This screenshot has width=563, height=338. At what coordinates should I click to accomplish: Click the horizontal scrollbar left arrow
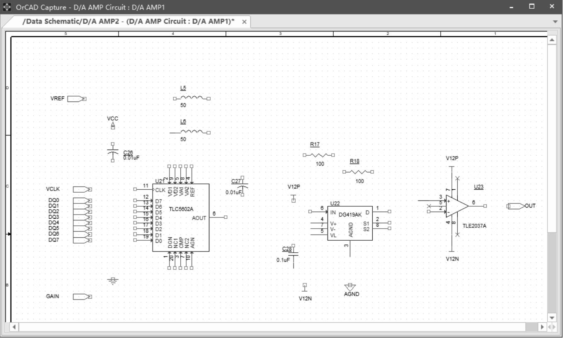(14, 327)
